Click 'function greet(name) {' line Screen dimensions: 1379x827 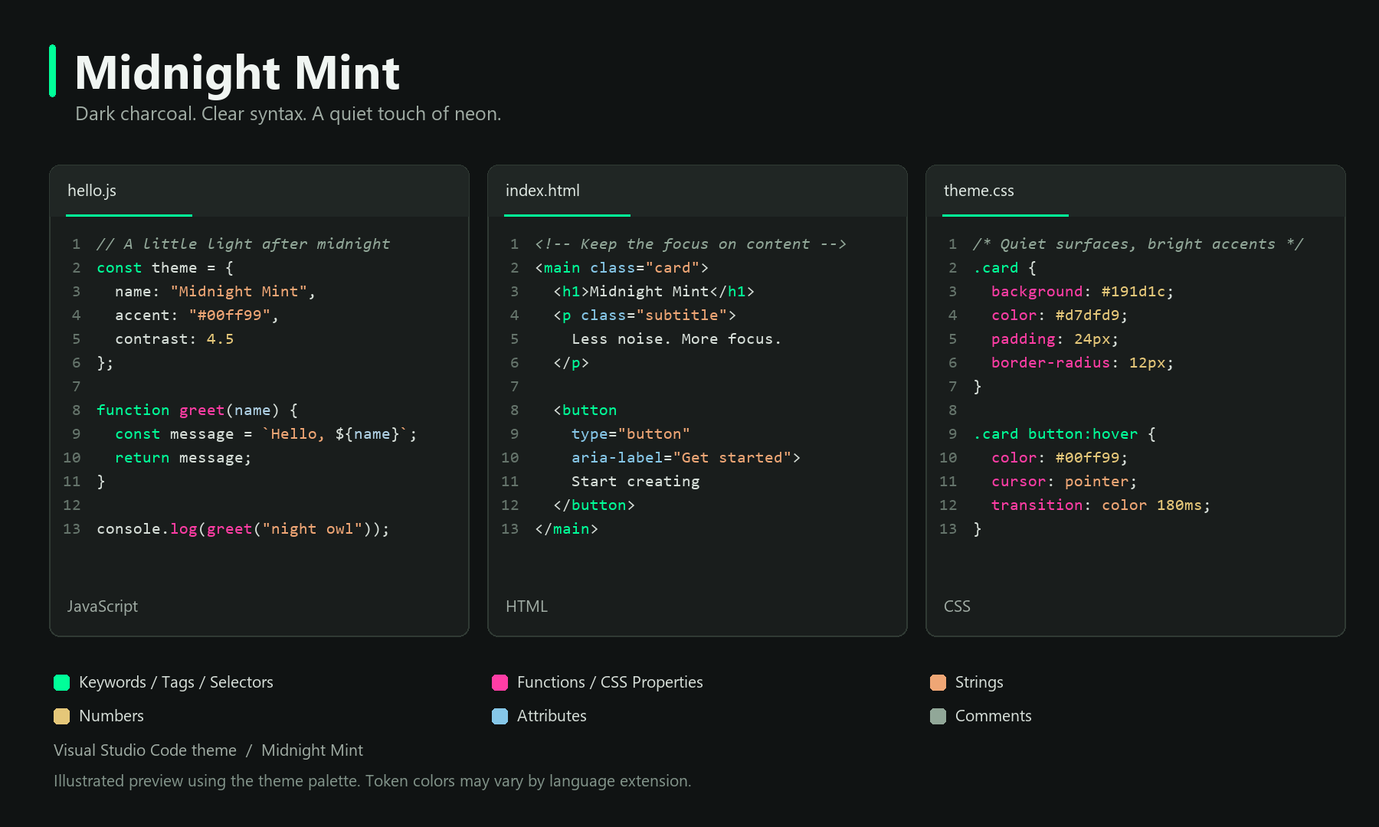click(x=197, y=410)
